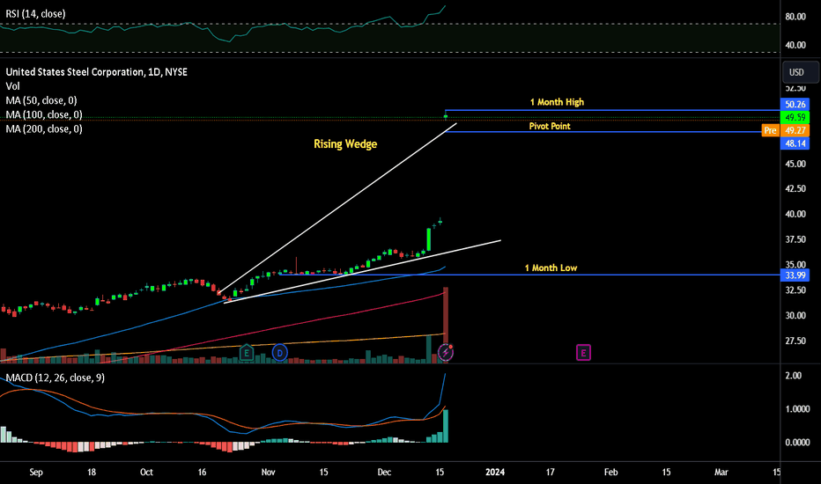Click the Dec label on time axis

[384, 472]
